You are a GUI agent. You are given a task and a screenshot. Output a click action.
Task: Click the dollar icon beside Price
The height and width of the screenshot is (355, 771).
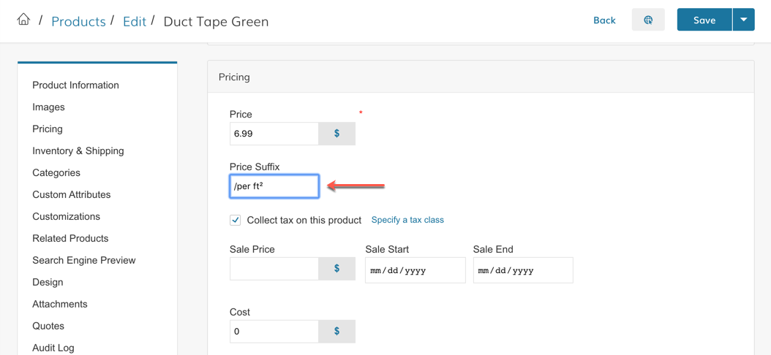(x=336, y=134)
